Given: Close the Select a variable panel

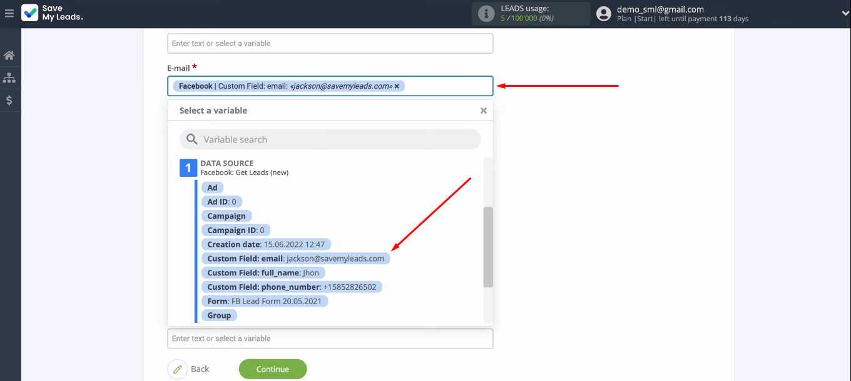Looking at the screenshot, I should (483, 111).
